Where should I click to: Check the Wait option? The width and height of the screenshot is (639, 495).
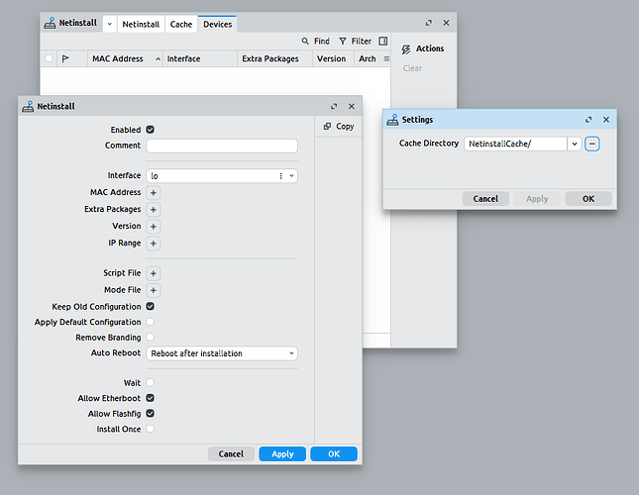point(150,382)
